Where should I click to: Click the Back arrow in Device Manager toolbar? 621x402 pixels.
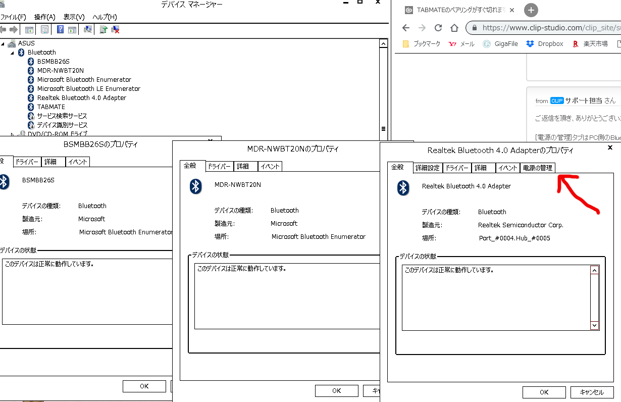coord(3,30)
